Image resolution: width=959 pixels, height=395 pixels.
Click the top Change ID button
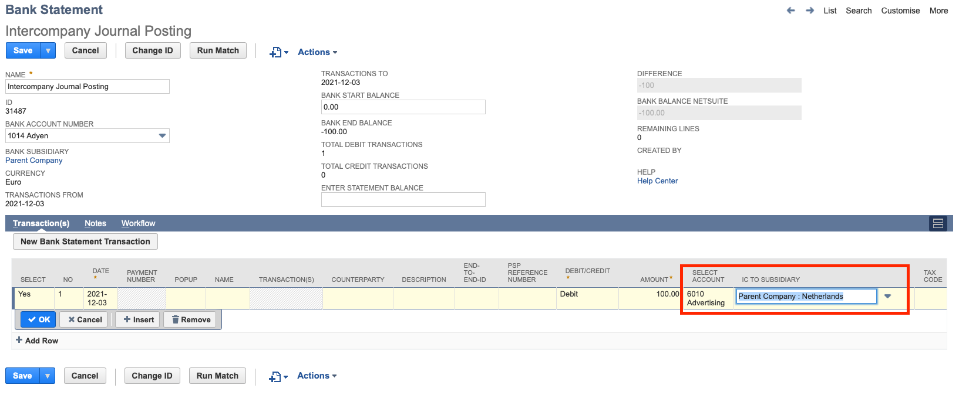153,50
